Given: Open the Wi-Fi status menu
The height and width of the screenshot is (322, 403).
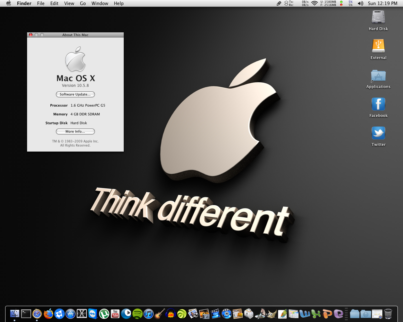Looking at the screenshot, I should tap(315, 3).
